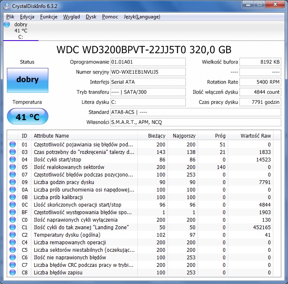This screenshot has width=288, height=284.
Task: Click the Próg column header
Action: tap(213, 136)
